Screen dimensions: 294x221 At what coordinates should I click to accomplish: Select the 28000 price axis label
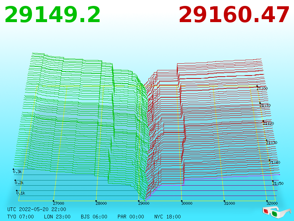[101, 203]
